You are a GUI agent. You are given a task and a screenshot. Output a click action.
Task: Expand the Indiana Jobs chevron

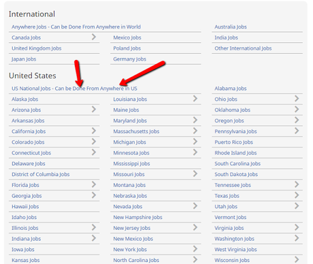click(94, 238)
